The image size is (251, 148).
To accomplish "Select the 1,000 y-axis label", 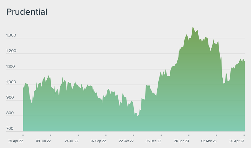I will pyautogui.click(x=11, y=82).
